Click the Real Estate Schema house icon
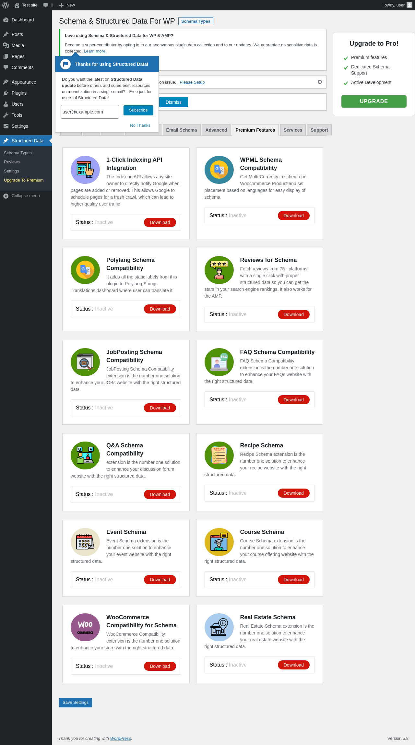Image resolution: width=415 pixels, height=745 pixels. click(219, 627)
